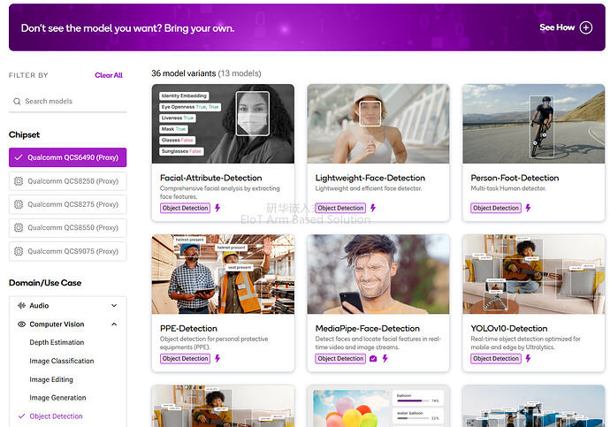The height and width of the screenshot is (427, 610).
Task: Click Object Detection tag on Person-Foot-Detection
Action: pos(496,208)
